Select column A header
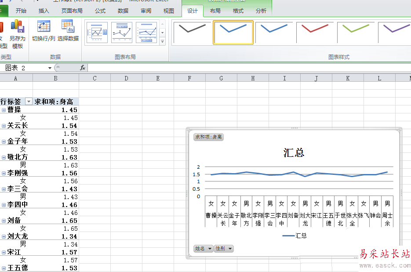This screenshot has width=411, height=272. [x=16, y=78]
